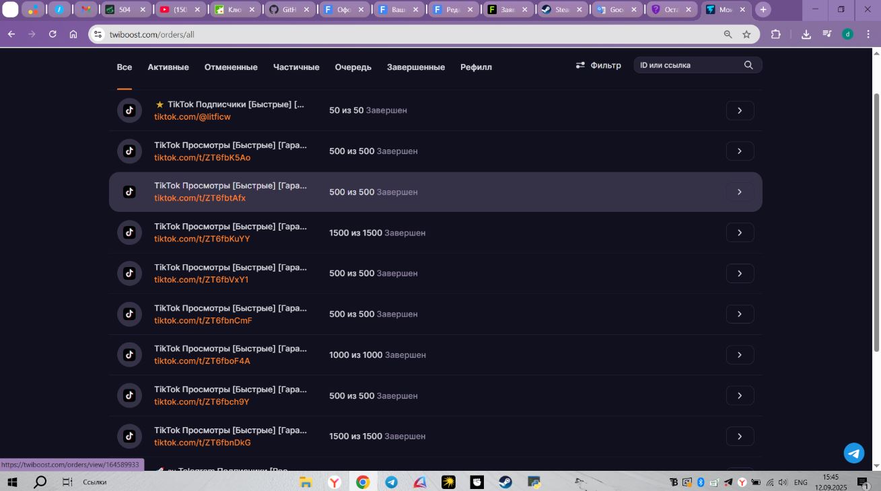Switch to Частичные orders tab

pos(296,67)
